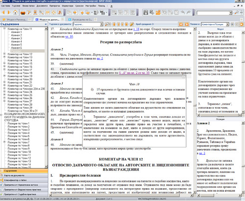
Task: Click the undo arrow icon
Action: click(x=183, y=12)
